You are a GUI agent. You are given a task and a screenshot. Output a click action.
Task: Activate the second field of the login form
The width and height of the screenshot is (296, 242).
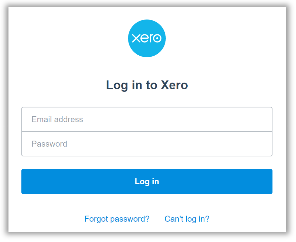click(147, 144)
